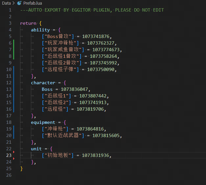
Task: Click the value 1073745992
Action: [103, 63]
